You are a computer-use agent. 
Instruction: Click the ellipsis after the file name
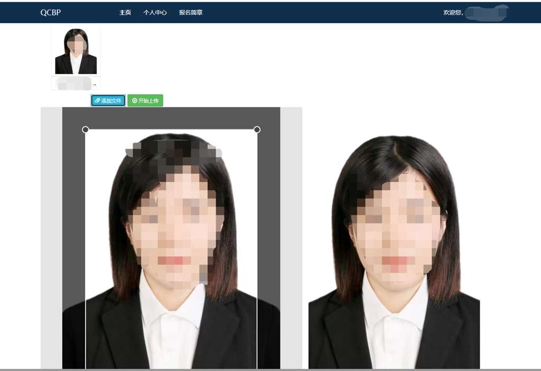95,84
